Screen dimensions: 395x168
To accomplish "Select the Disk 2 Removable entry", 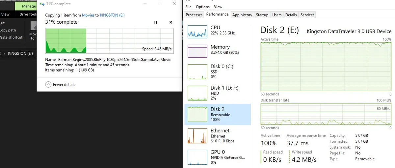I will (218, 115).
